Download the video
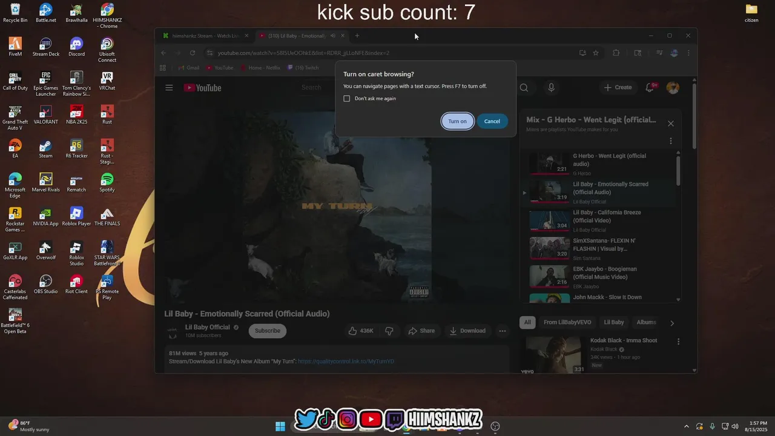The width and height of the screenshot is (775, 436). [x=467, y=331]
